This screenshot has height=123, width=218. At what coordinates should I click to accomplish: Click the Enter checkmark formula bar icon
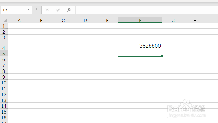[58, 10]
